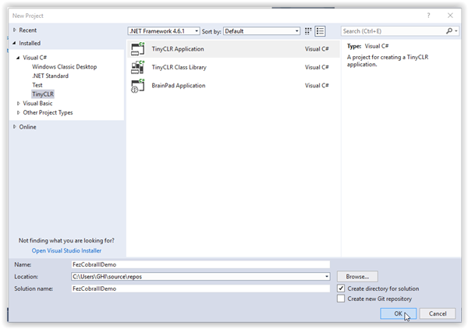468x329 pixels.
Task: Select the TinyCLR category
Action: tap(43, 94)
